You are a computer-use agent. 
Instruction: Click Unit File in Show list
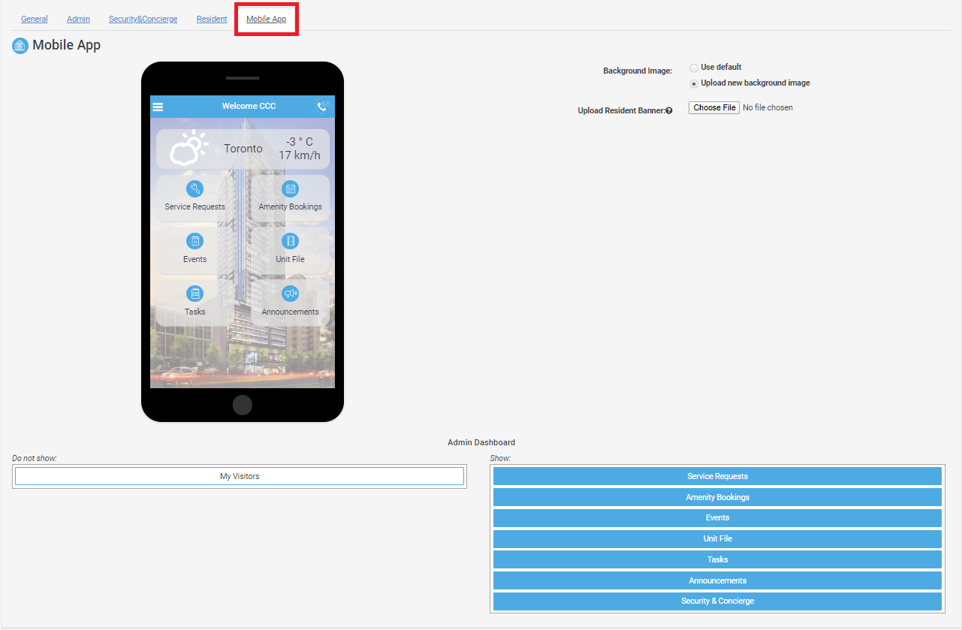point(717,538)
